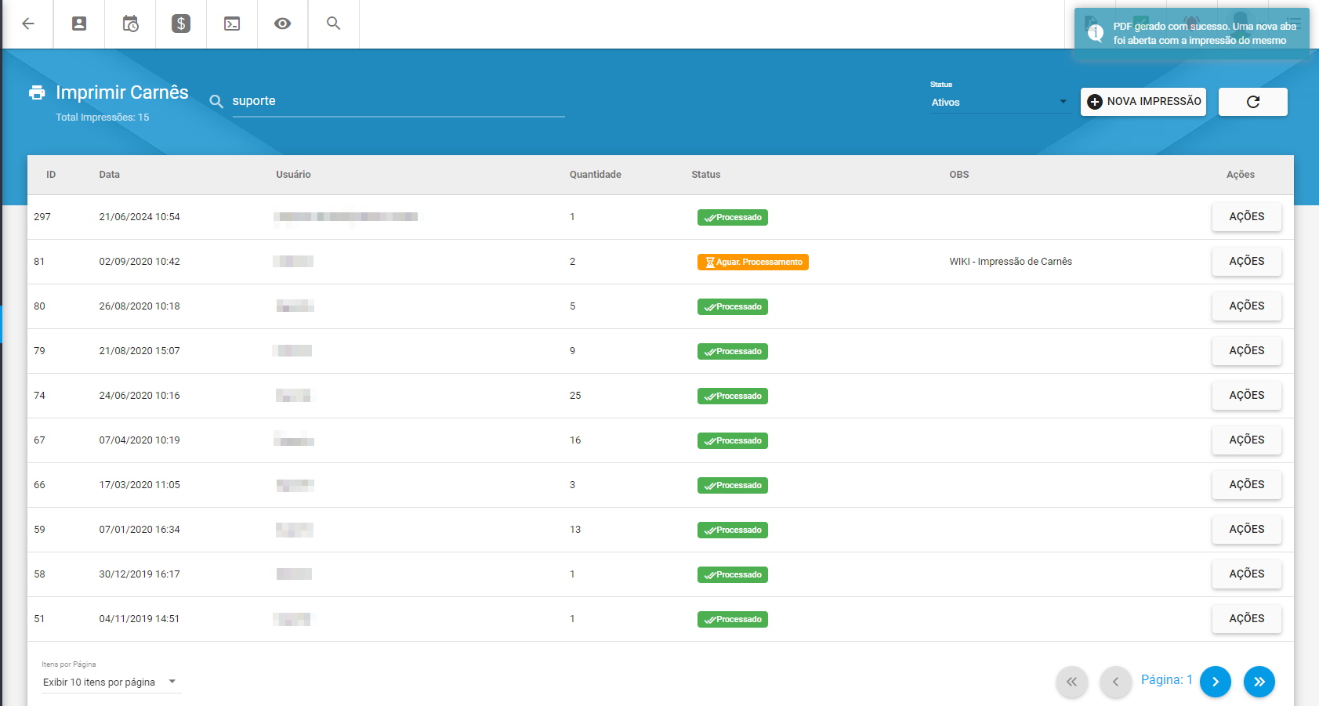Click the magnifier icon in top toolbar
This screenshot has width=1319, height=706.
pyautogui.click(x=334, y=24)
